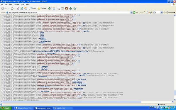Open the Google toolbar Settings menu
This screenshot has width=176, height=110.
click(171, 12)
